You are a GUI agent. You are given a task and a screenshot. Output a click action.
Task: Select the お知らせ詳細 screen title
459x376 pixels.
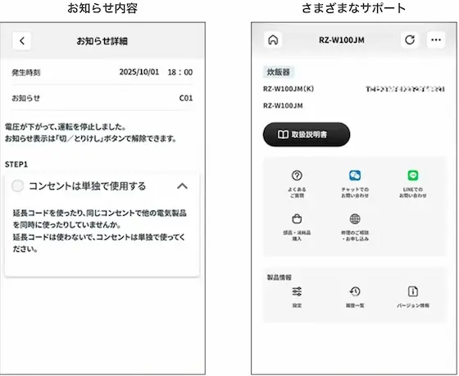[102, 41]
